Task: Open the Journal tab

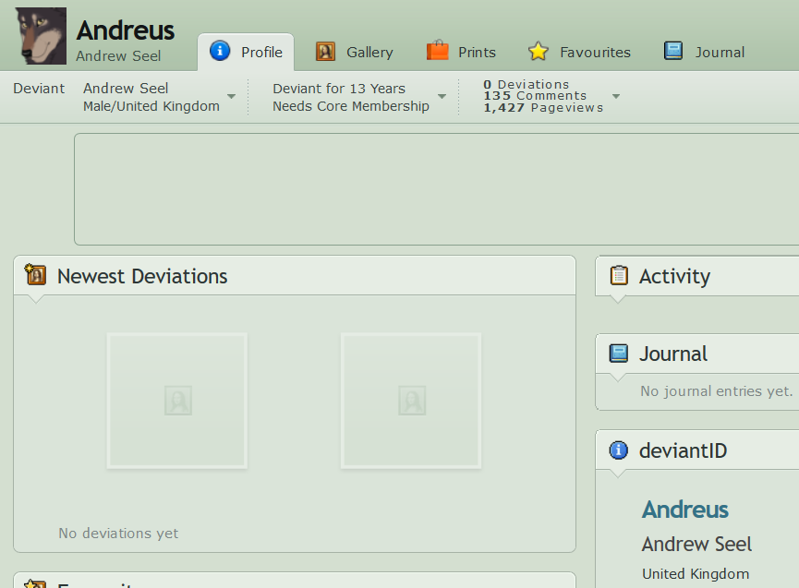Action: click(x=704, y=52)
